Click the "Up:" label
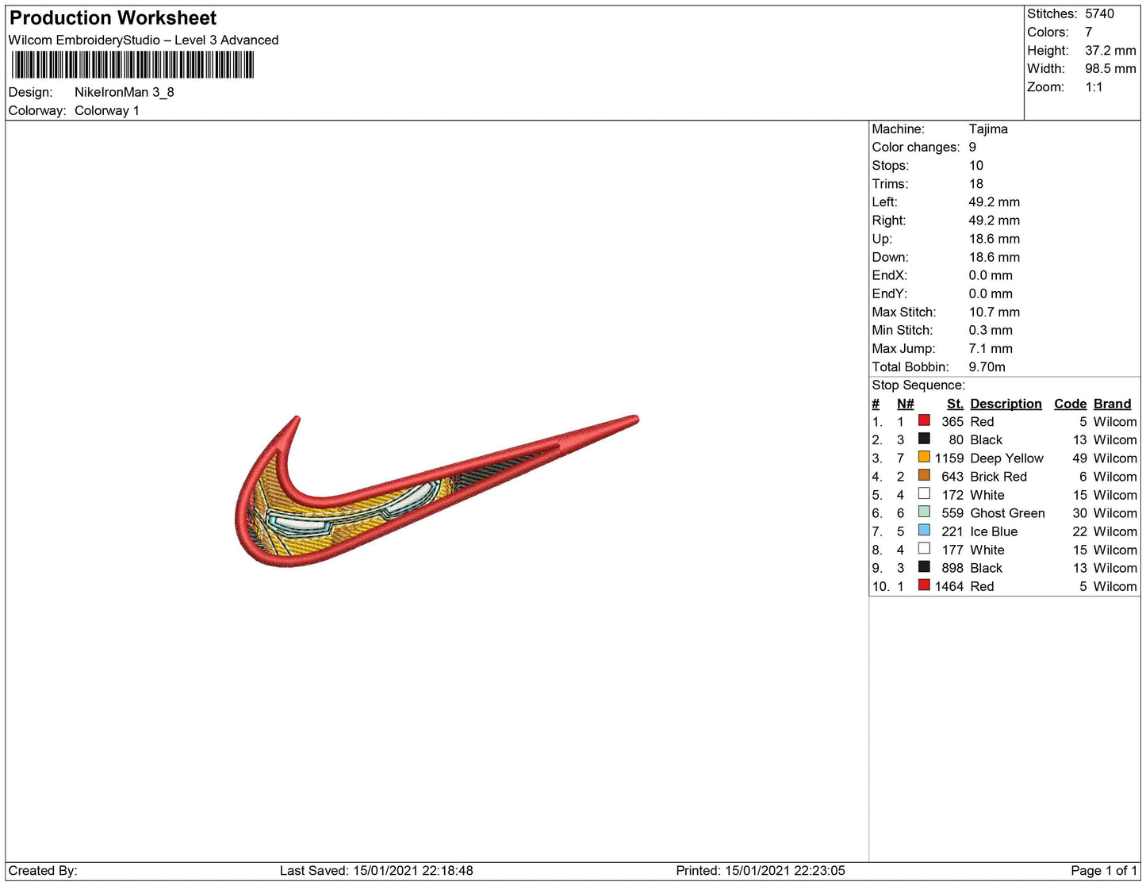 pyautogui.click(x=882, y=239)
